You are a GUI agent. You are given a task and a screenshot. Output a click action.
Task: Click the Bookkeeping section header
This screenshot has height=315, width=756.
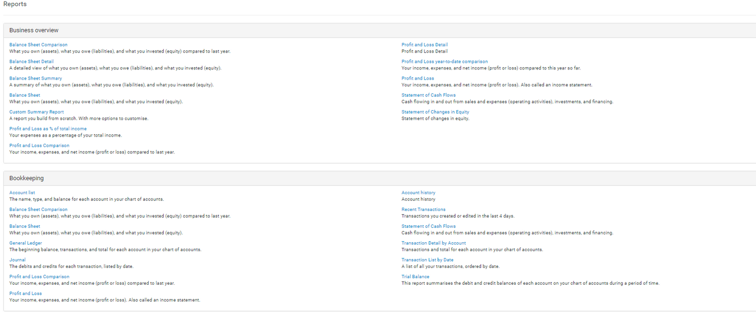[26, 178]
